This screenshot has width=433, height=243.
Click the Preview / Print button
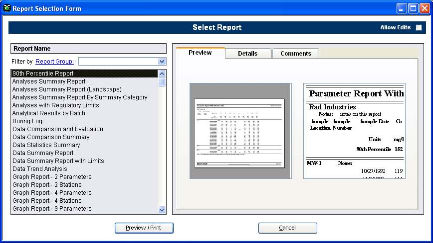click(x=144, y=228)
